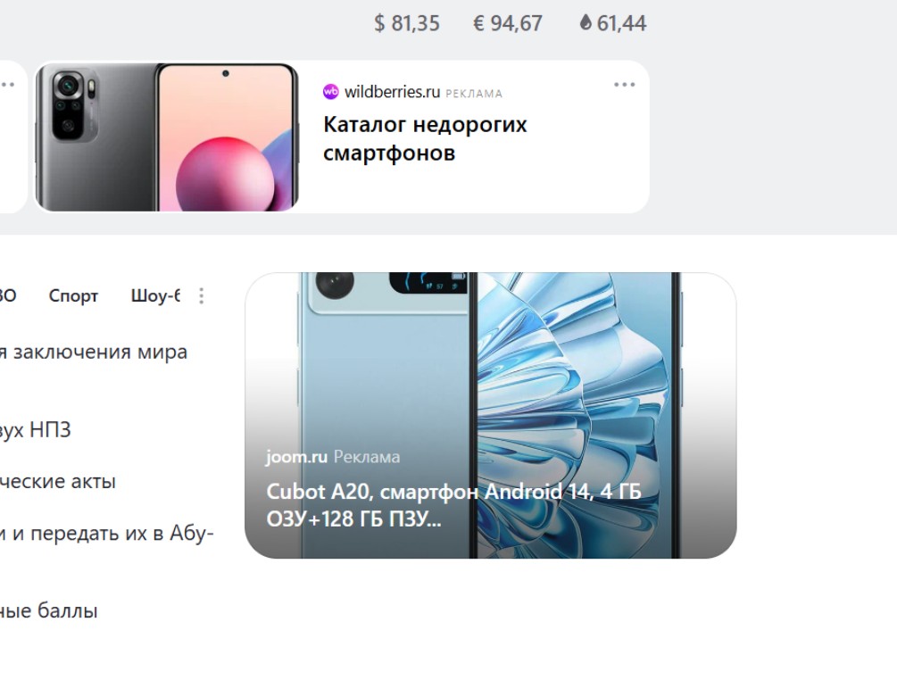Open the euro exchange rate 94,67
Image resolution: width=897 pixels, height=680 pixels.
pos(508,23)
